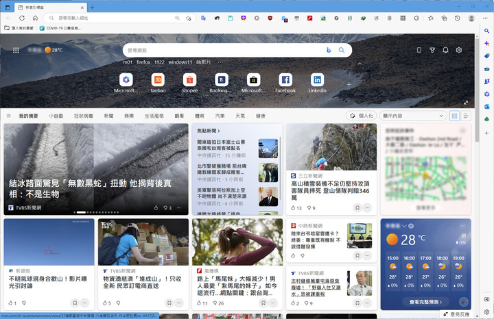The width and height of the screenshot is (494, 319).
Task: Add a sidebar app with plus icon
Action: point(486,133)
